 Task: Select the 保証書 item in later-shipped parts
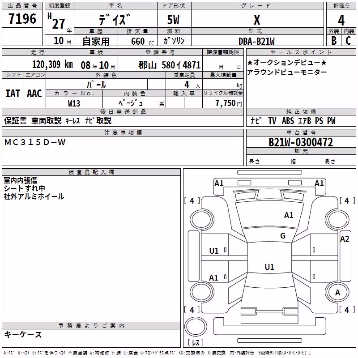15,120
